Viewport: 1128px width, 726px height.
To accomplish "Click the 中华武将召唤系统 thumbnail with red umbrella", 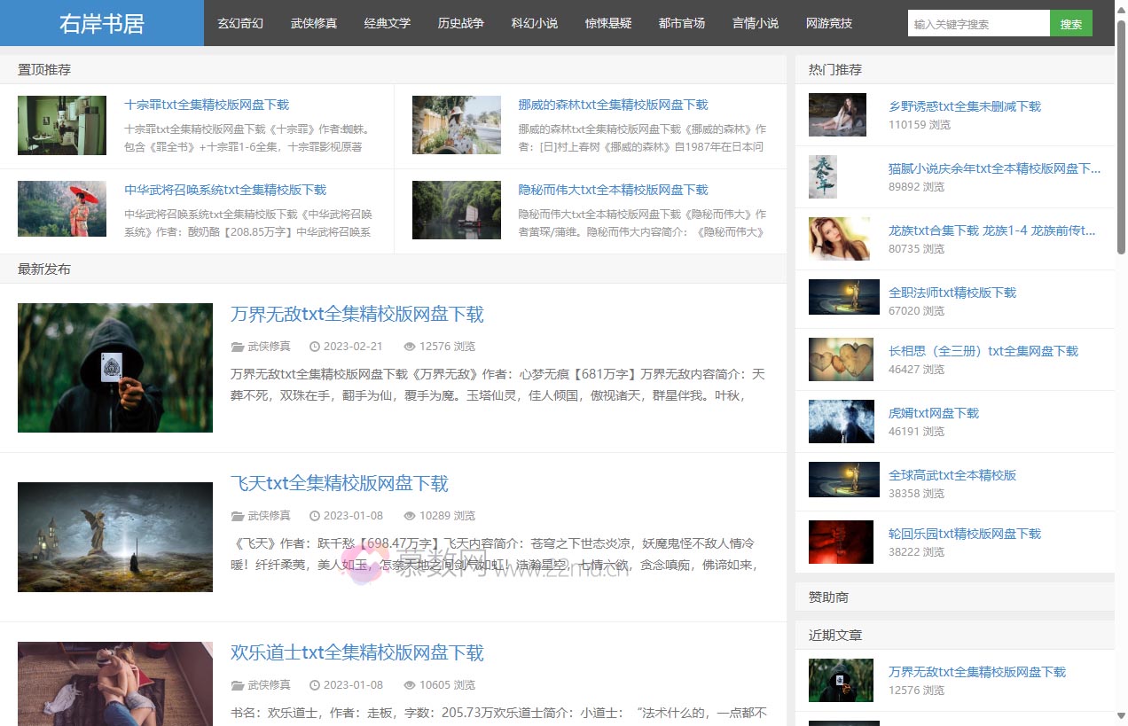I will 62,209.
